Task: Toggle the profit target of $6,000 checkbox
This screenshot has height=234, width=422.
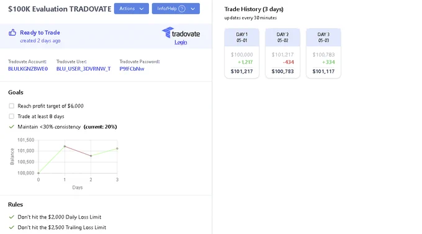Action: point(11,106)
